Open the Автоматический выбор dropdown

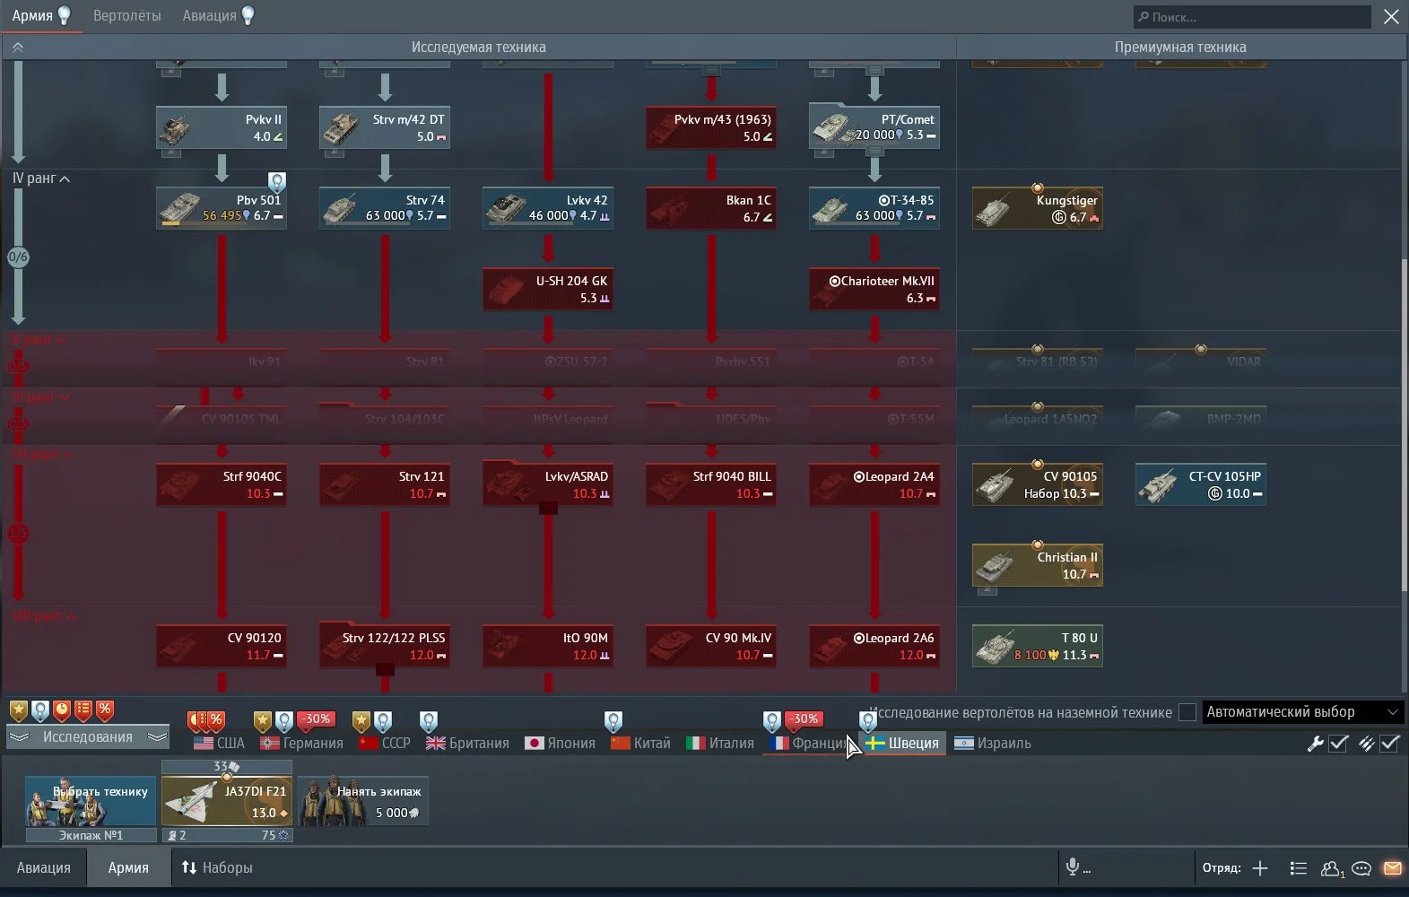1301,712
